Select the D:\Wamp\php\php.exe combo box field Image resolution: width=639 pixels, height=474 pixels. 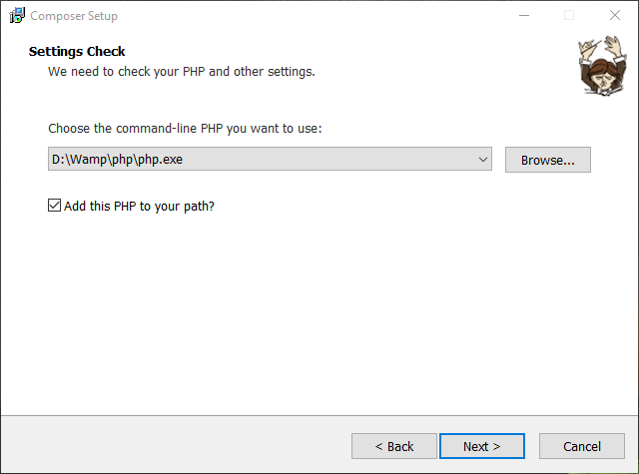(270, 159)
